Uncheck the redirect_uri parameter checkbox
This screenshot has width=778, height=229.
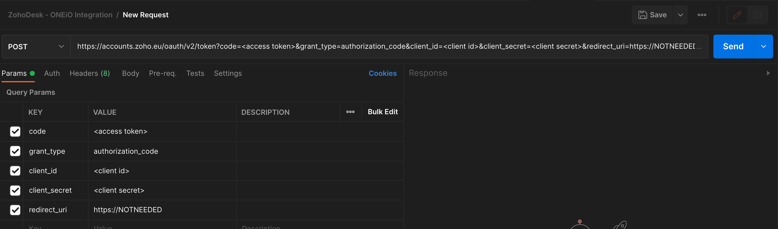(x=15, y=210)
